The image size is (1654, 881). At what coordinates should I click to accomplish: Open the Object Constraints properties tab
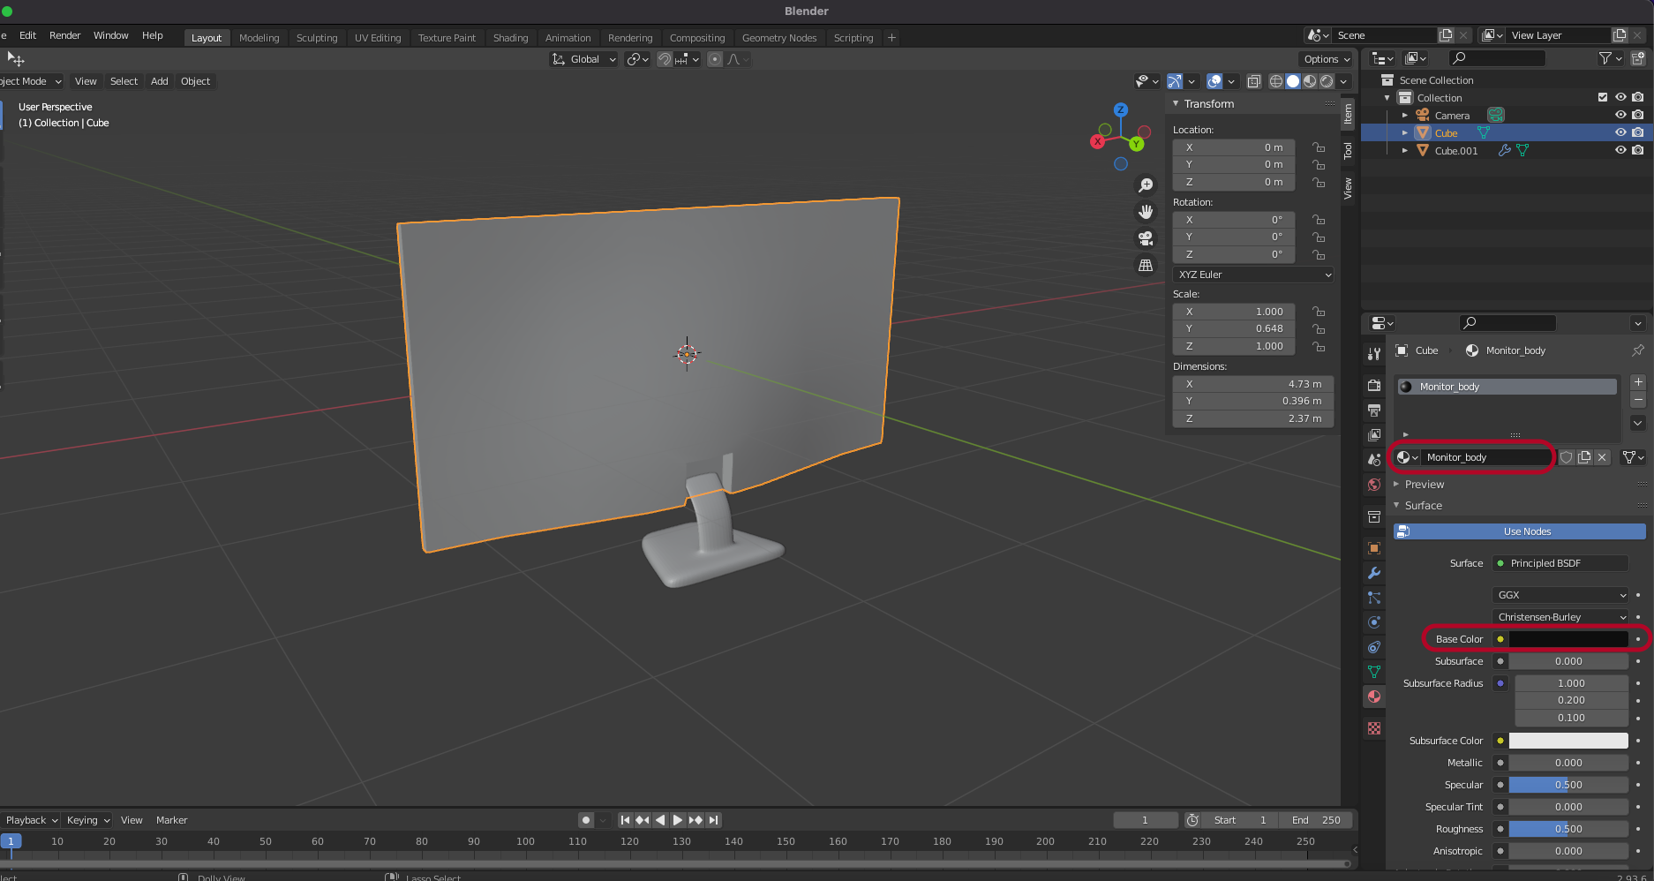1374,647
